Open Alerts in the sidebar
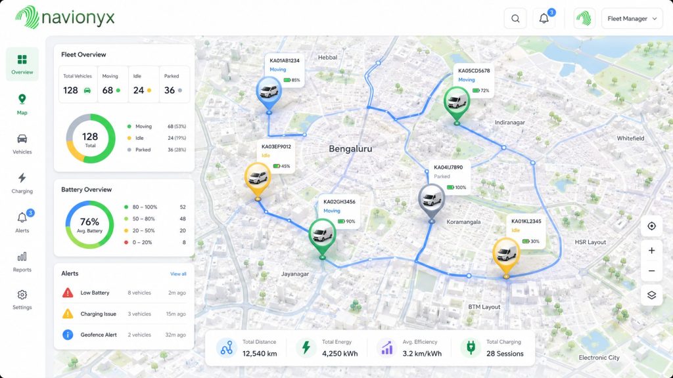 pos(22,222)
